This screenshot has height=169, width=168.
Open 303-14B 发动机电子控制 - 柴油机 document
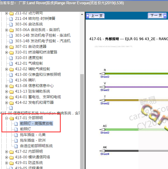click(43, 35)
